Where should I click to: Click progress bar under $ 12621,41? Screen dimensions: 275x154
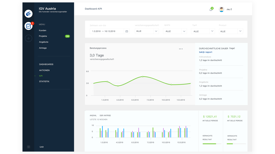click(212, 144)
